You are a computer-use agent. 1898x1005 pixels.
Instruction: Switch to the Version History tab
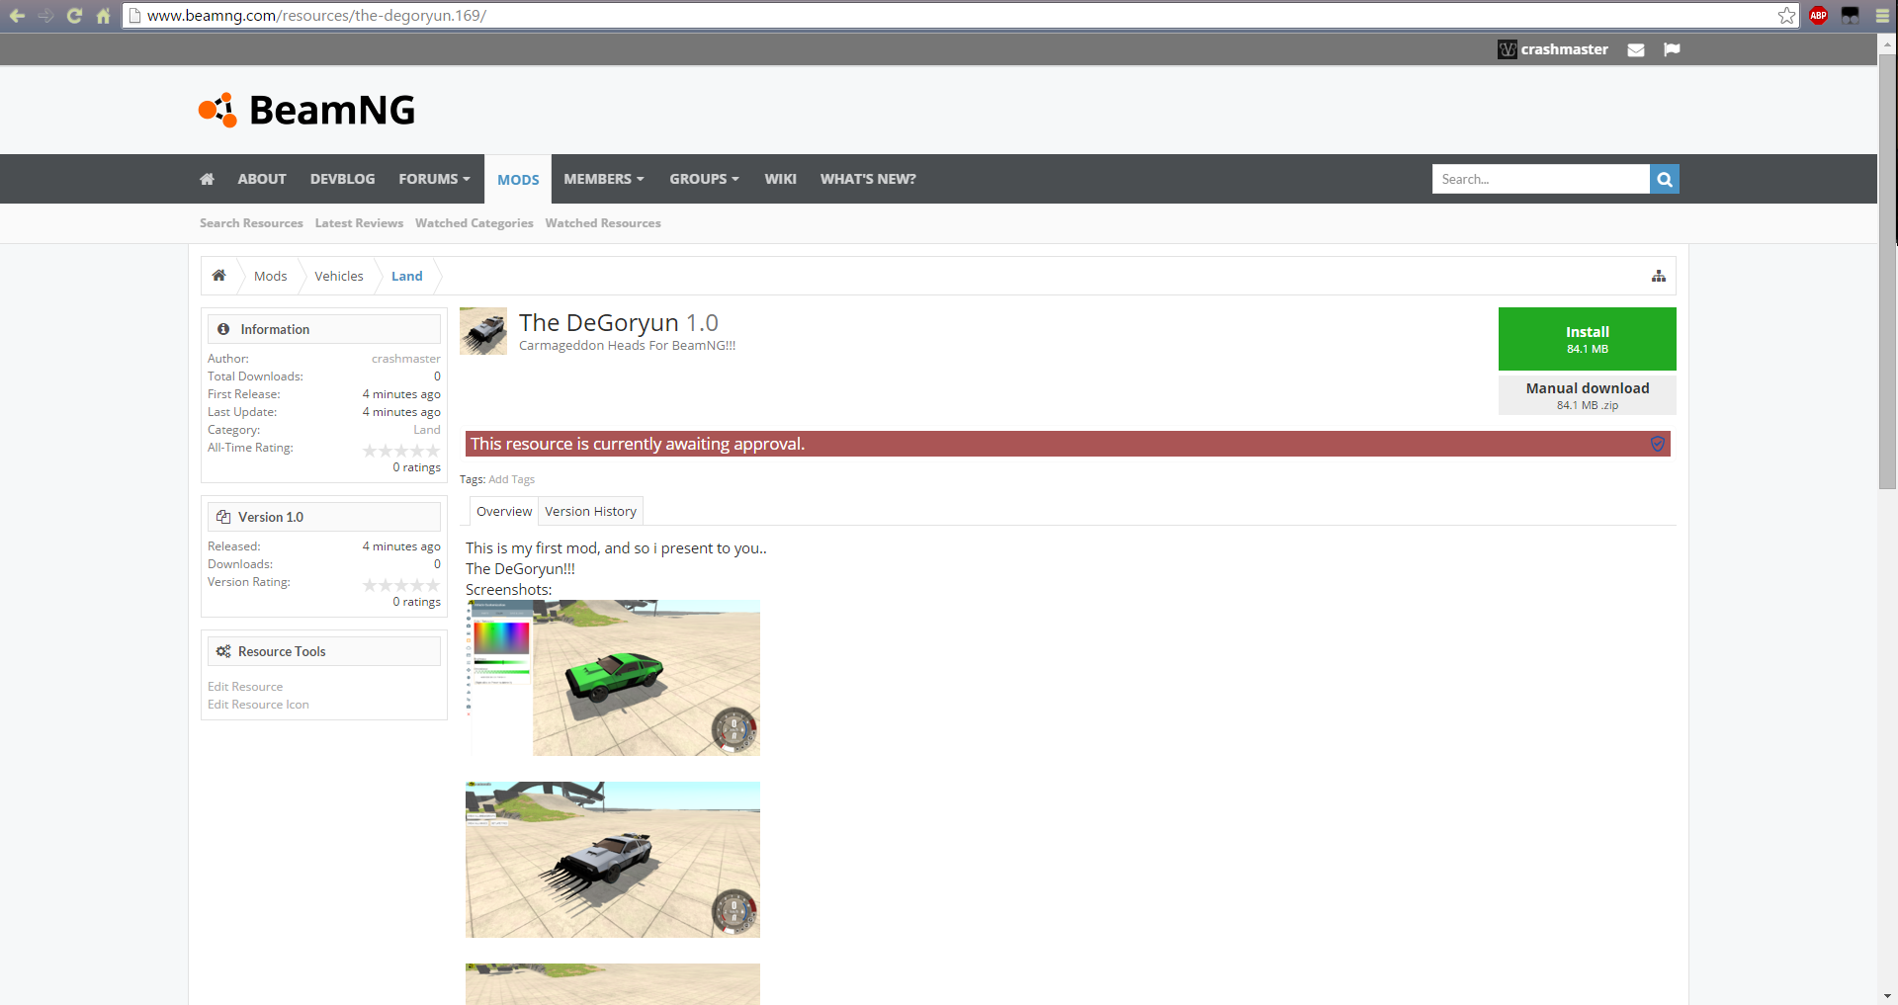(x=590, y=511)
